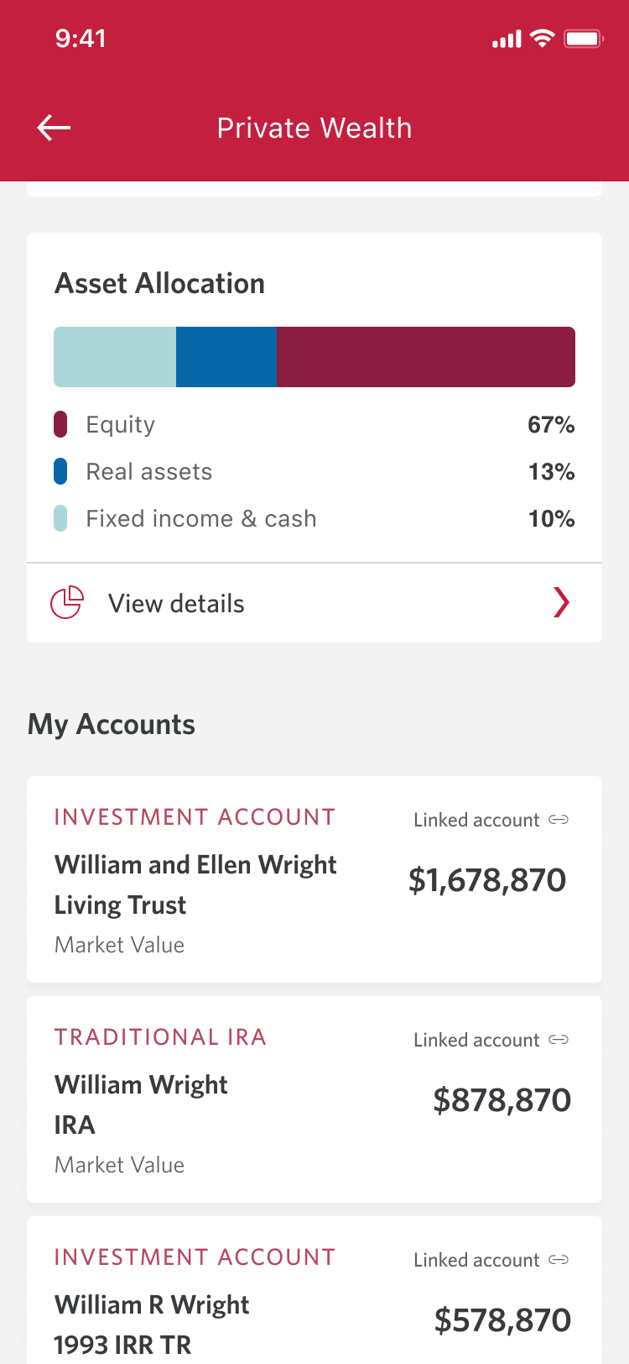Viewport: 629px width, 1364px height.
Task: Click link icon on Living Trust account
Action: point(559,820)
